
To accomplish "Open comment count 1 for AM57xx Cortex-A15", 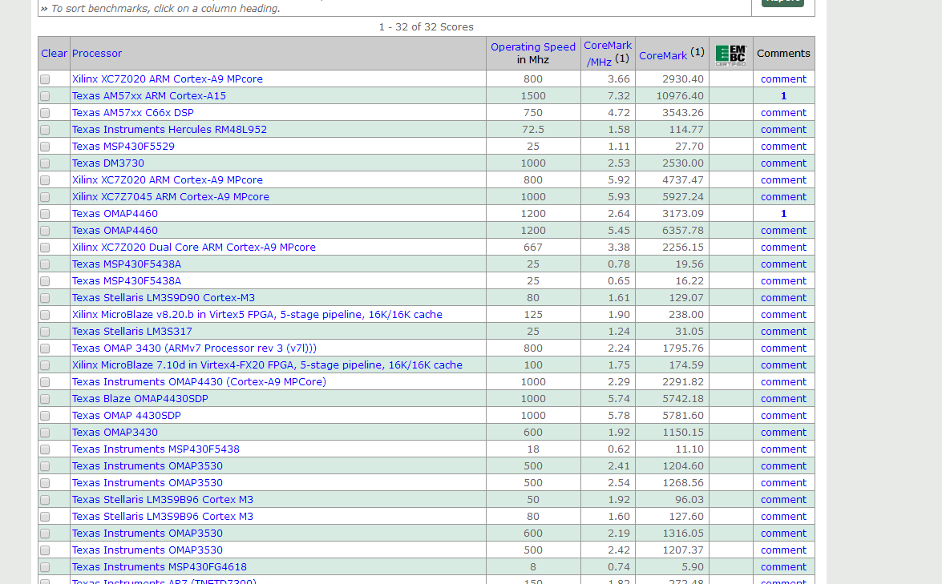I will (x=783, y=96).
